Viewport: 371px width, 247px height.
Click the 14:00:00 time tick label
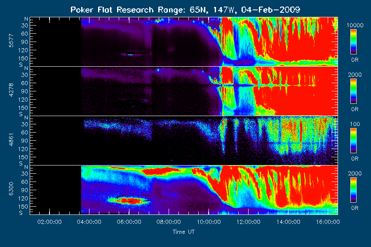tap(288, 222)
